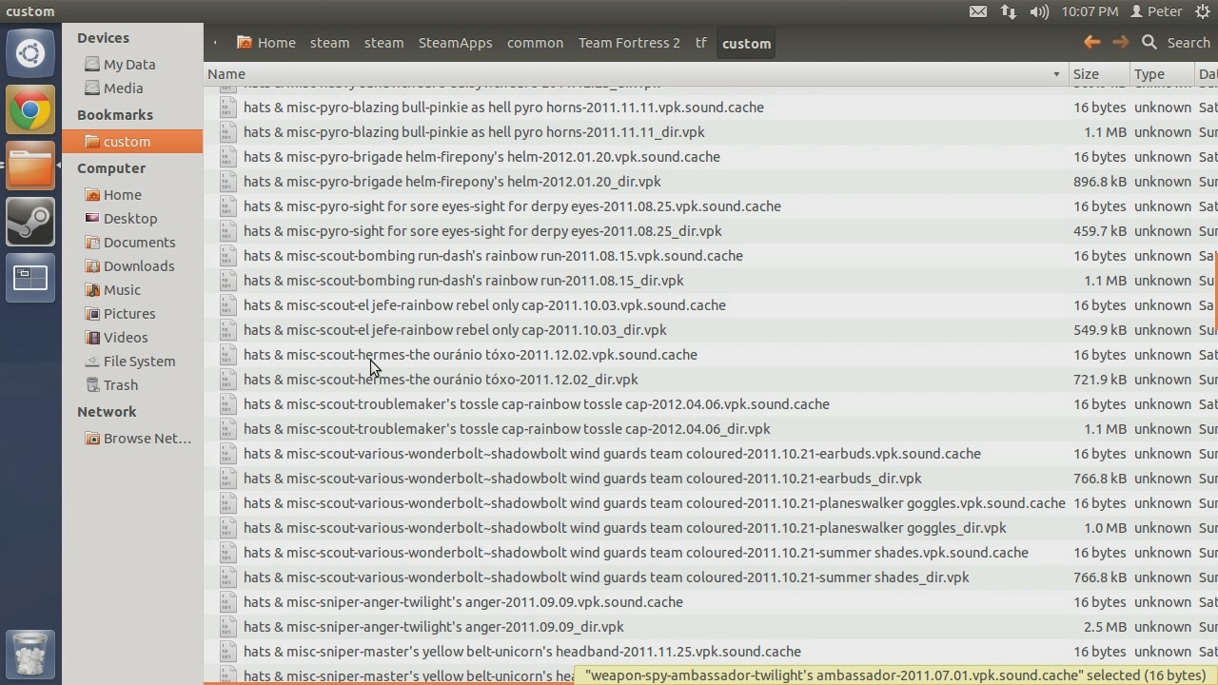The height and width of the screenshot is (685, 1218).
Task: Open the workspace switcher icon
Action: (x=30, y=278)
